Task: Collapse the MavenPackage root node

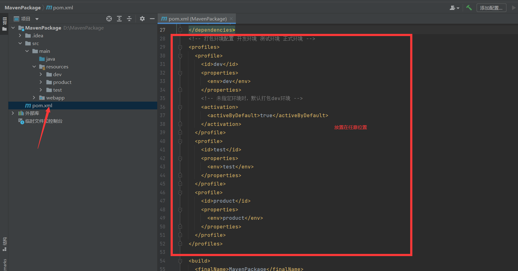Action: tap(13, 28)
